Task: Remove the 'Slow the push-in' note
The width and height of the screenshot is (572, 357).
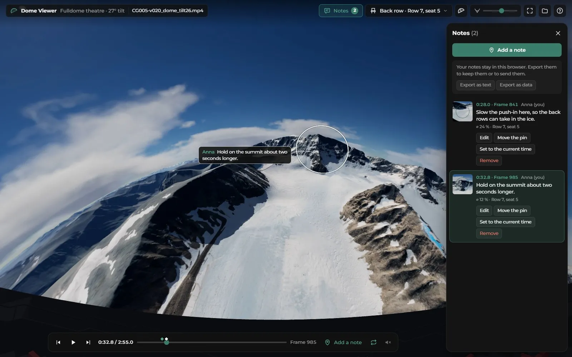Action: [x=489, y=161]
